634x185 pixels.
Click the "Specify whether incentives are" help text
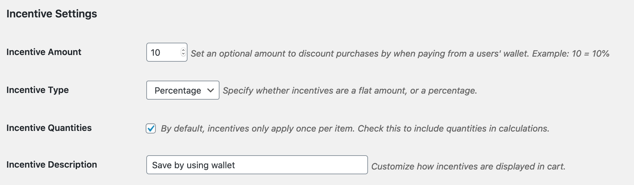[350, 91]
